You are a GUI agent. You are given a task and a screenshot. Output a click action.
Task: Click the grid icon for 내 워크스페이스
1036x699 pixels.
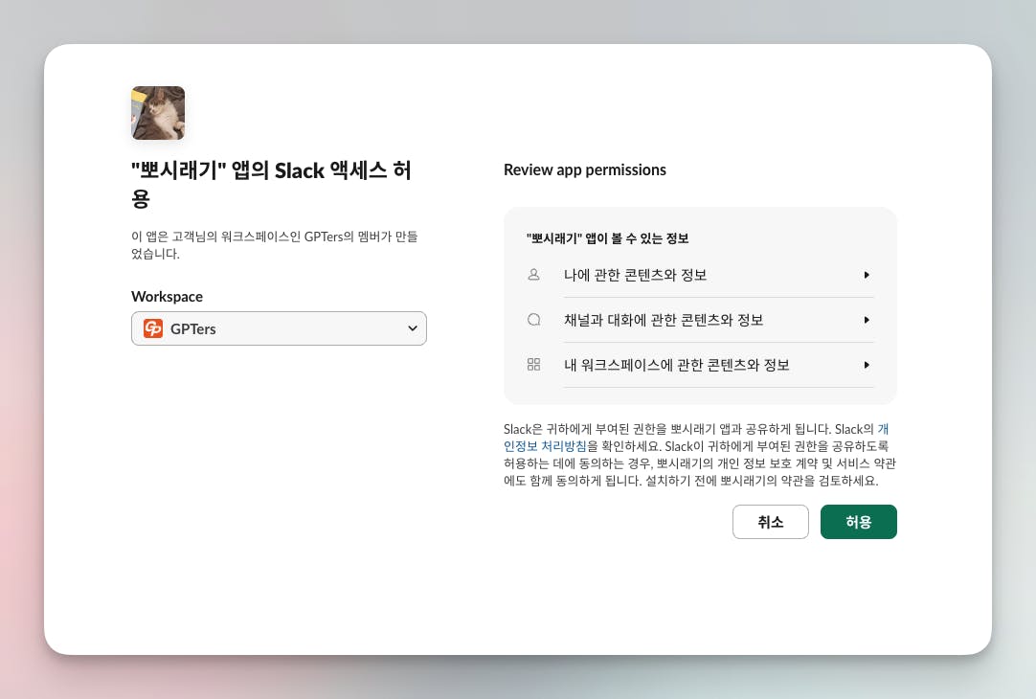[534, 365]
